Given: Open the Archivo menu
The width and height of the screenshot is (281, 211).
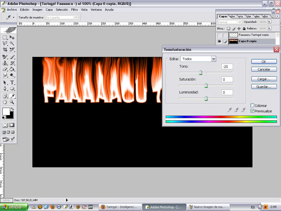Looking at the screenshot, I should (x=12, y=10).
